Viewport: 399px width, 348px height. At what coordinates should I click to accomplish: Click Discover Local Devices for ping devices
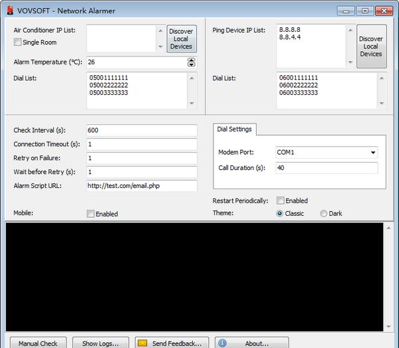tap(371, 46)
